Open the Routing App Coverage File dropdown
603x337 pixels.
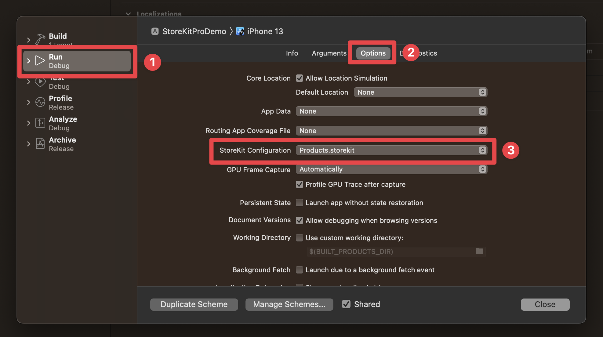(391, 131)
